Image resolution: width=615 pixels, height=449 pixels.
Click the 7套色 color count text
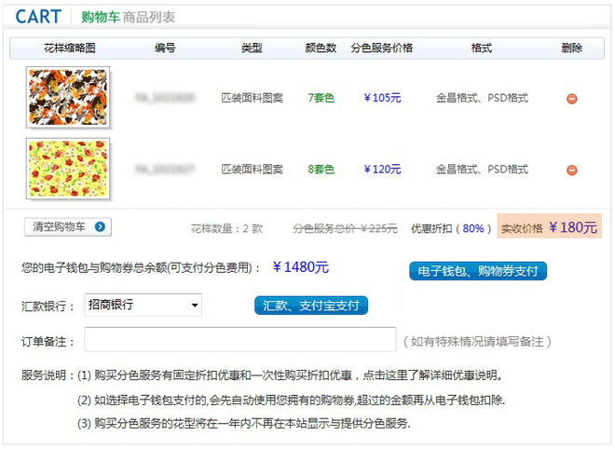[321, 98]
